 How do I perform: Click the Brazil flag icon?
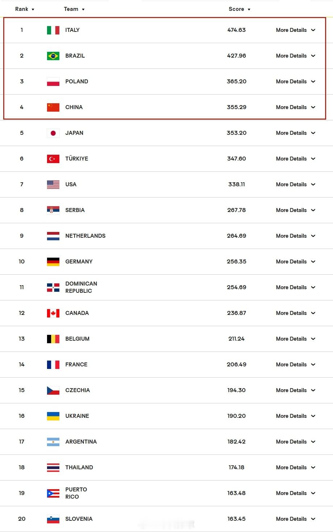pyautogui.click(x=53, y=56)
